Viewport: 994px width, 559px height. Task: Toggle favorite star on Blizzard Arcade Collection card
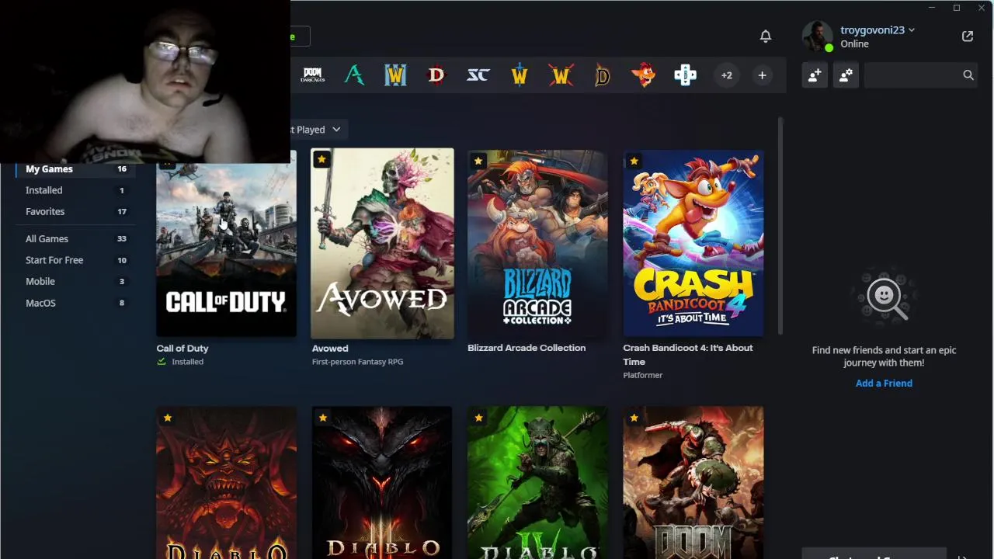click(478, 161)
